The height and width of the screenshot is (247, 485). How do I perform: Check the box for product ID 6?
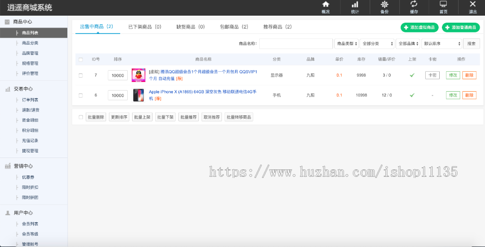tap(81, 95)
